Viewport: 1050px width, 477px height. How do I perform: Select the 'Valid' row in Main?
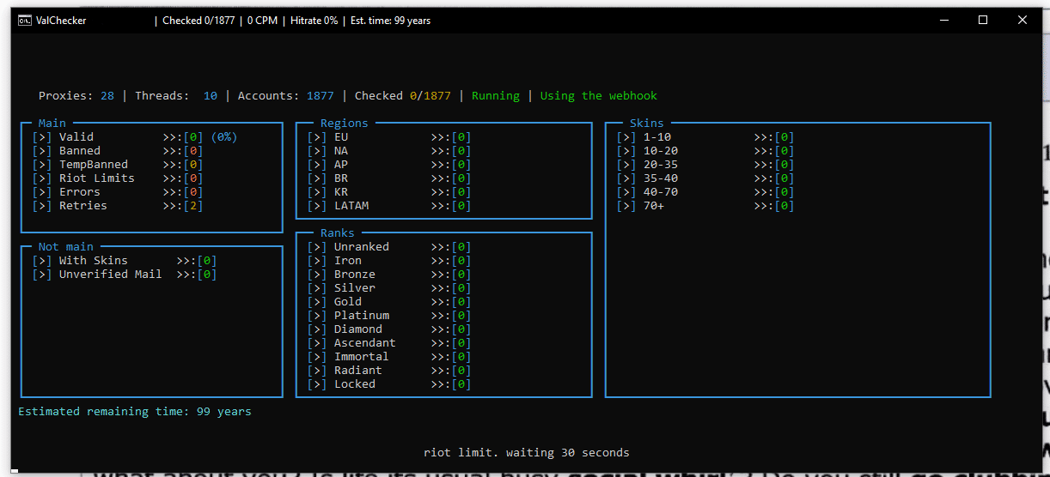tap(135, 137)
